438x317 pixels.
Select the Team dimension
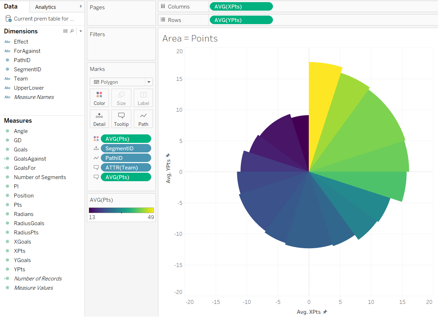click(x=21, y=78)
